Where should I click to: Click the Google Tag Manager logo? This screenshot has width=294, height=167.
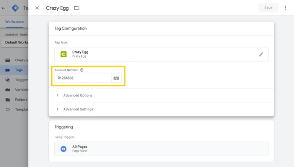(x=15, y=8)
